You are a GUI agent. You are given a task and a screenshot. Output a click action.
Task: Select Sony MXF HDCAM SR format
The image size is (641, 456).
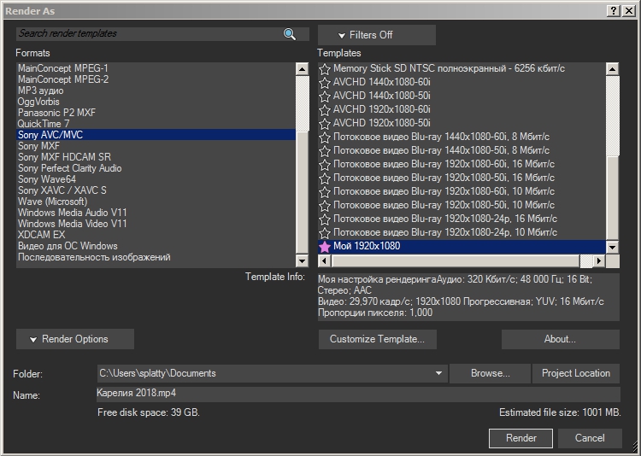pyautogui.click(x=156, y=157)
